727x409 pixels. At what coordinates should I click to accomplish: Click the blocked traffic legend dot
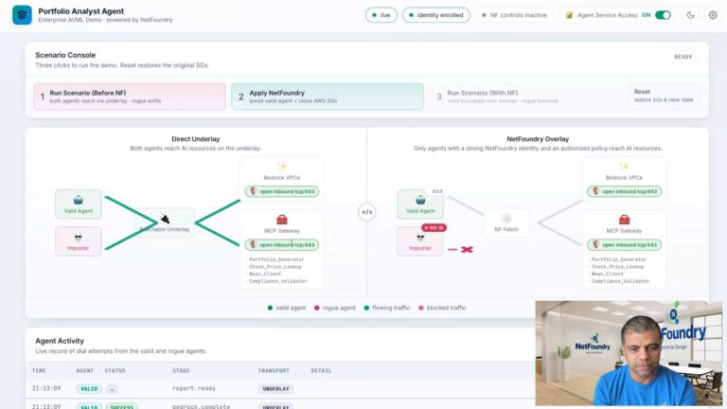(421, 308)
